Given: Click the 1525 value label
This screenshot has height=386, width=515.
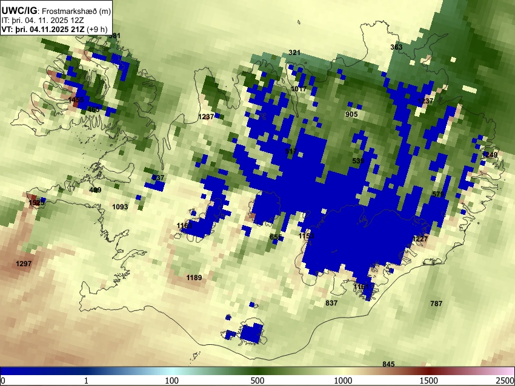Looking at the screenshot, I should [x=36, y=203].
